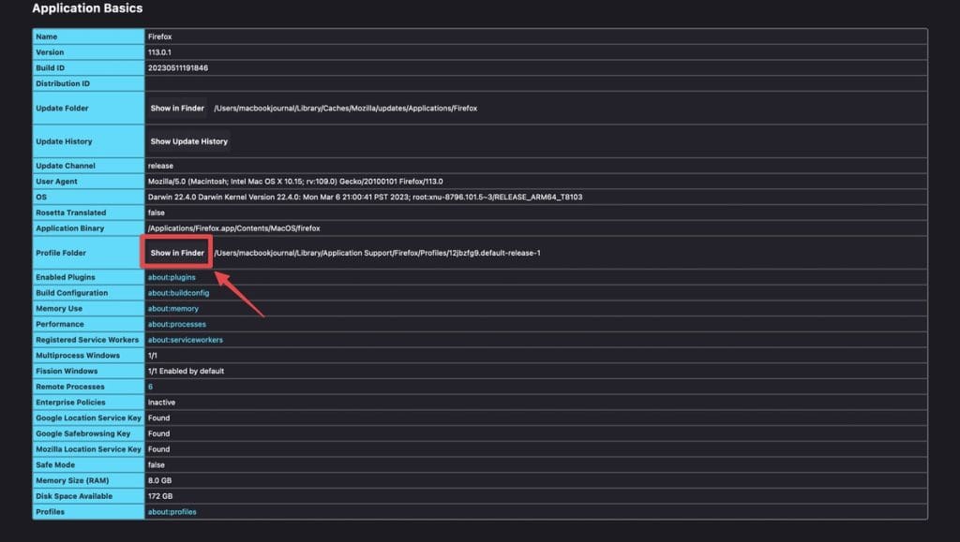This screenshot has width=960, height=542.
Task: Open the about:memory link
Action: tap(172, 309)
